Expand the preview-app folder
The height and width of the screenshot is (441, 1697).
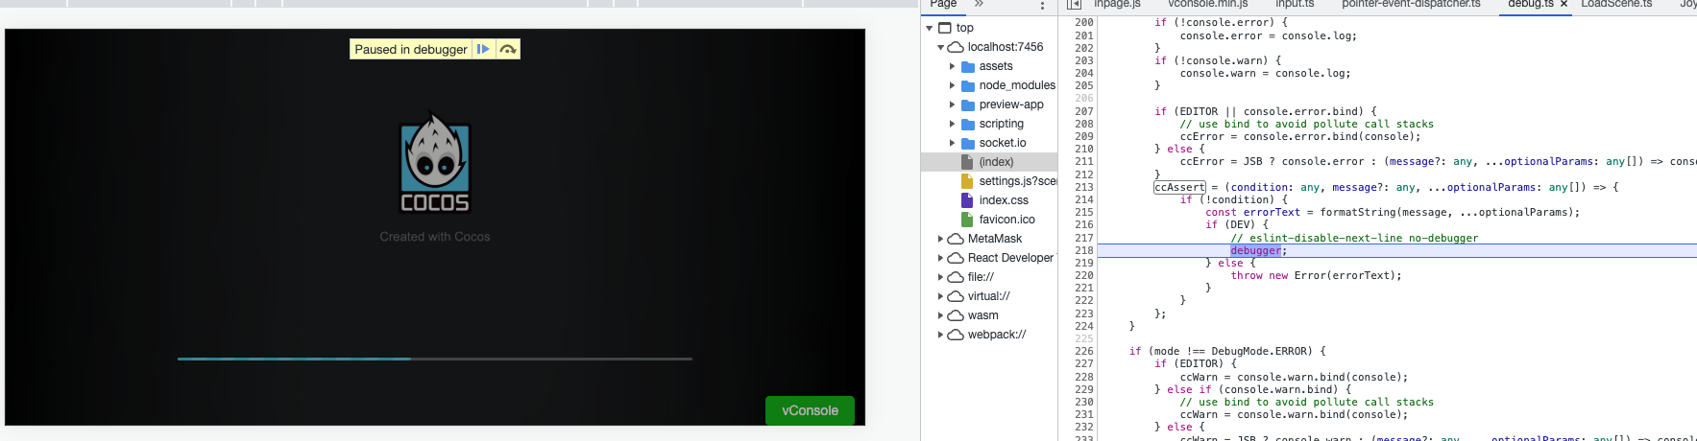coord(952,104)
